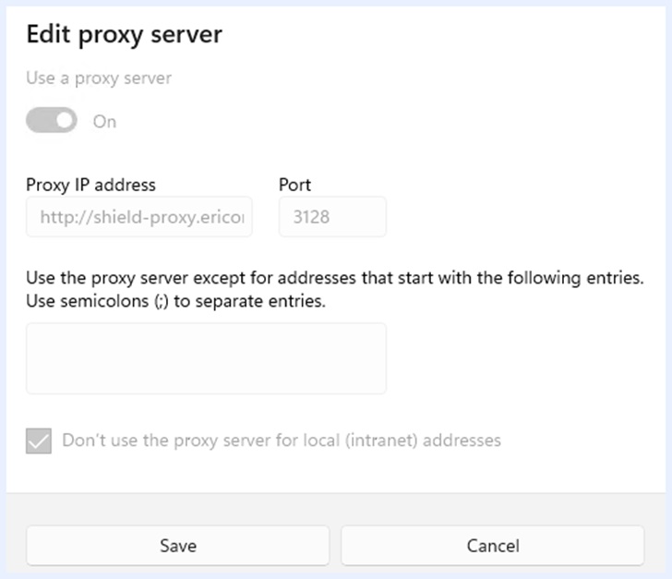Select the "Proxy IP address" field label

pos(90,185)
